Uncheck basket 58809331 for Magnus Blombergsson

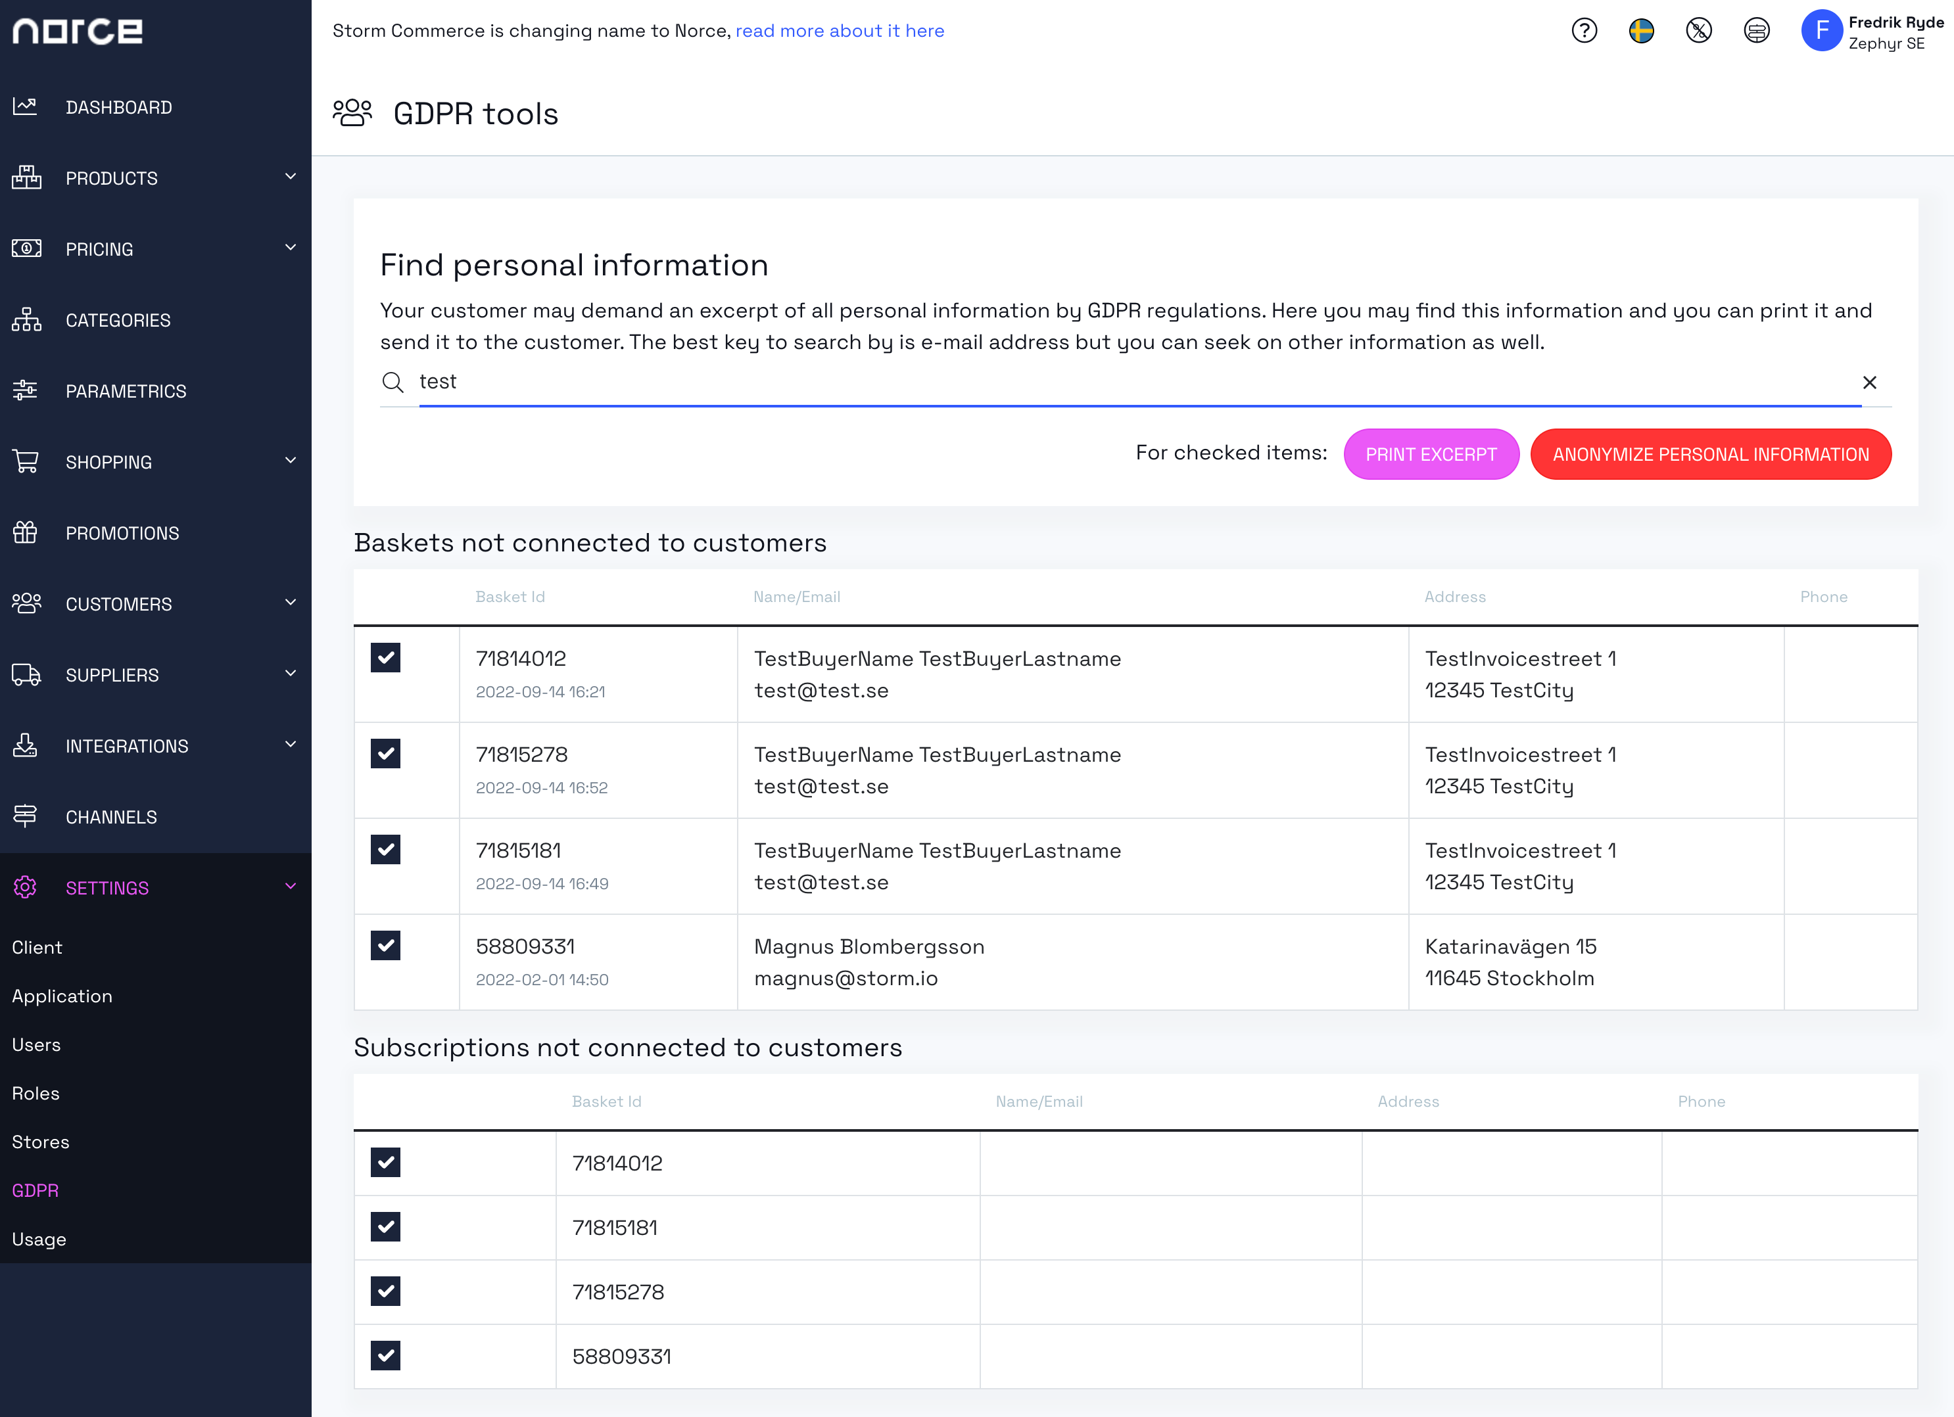(x=385, y=946)
